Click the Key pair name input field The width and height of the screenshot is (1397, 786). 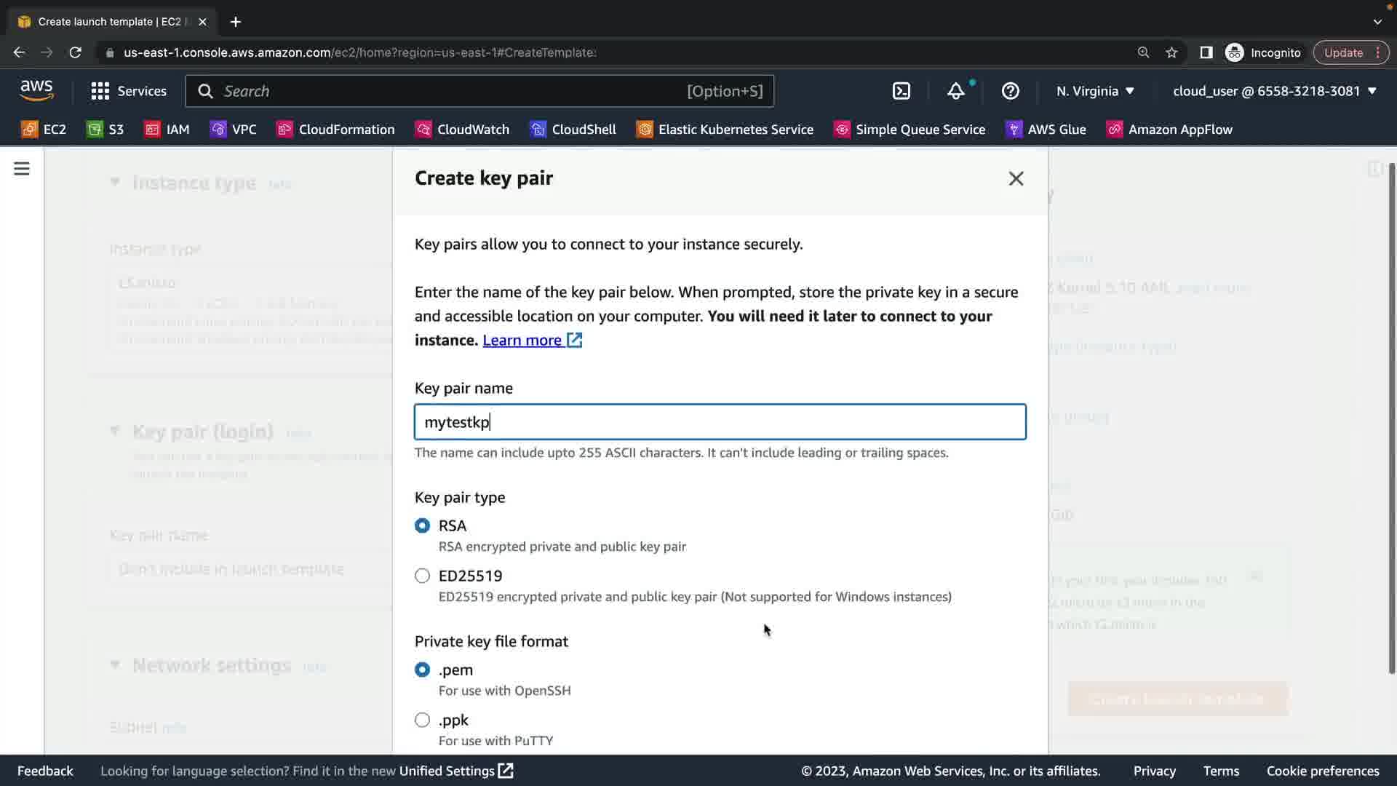[x=720, y=422]
